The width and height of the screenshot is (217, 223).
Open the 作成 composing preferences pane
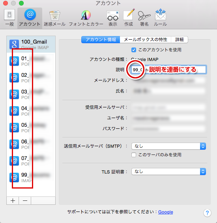129,18
